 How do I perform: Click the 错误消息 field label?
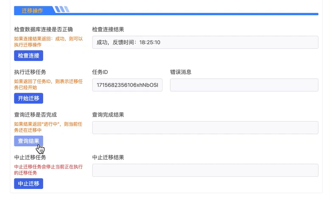click(180, 72)
